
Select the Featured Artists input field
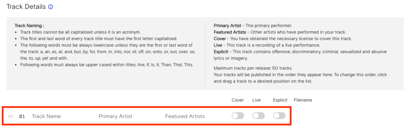point(196,116)
